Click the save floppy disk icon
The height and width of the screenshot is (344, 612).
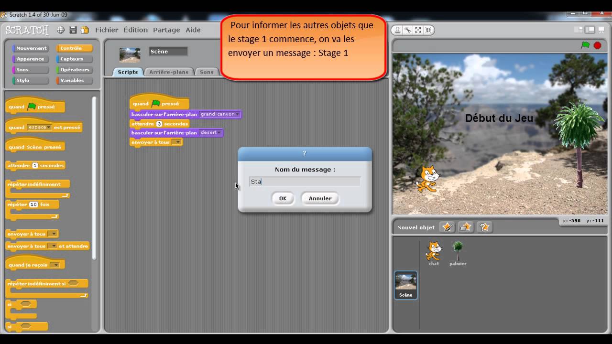[x=73, y=30]
